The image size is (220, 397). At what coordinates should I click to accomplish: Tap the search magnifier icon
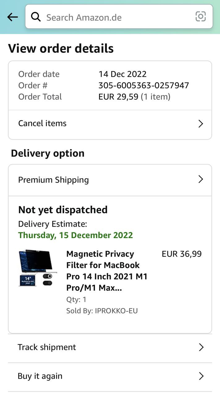[36, 17]
